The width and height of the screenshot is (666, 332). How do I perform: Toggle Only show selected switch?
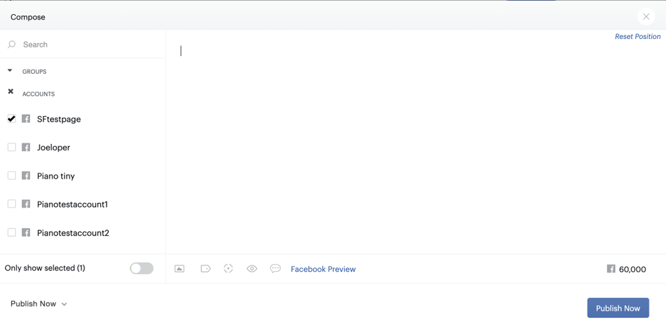[141, 268]
